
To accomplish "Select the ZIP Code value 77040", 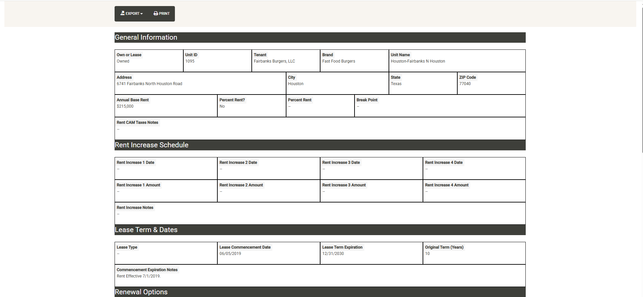I will tap(465, 84).
